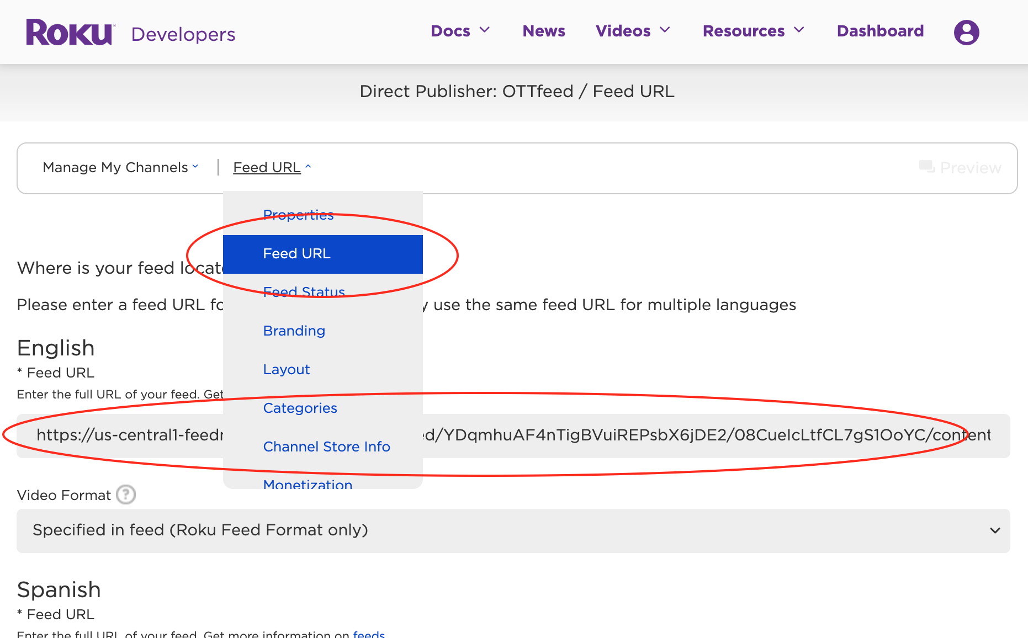Go to the Dashboard
Screen dimensions: 1028x638
pos(879,31)
